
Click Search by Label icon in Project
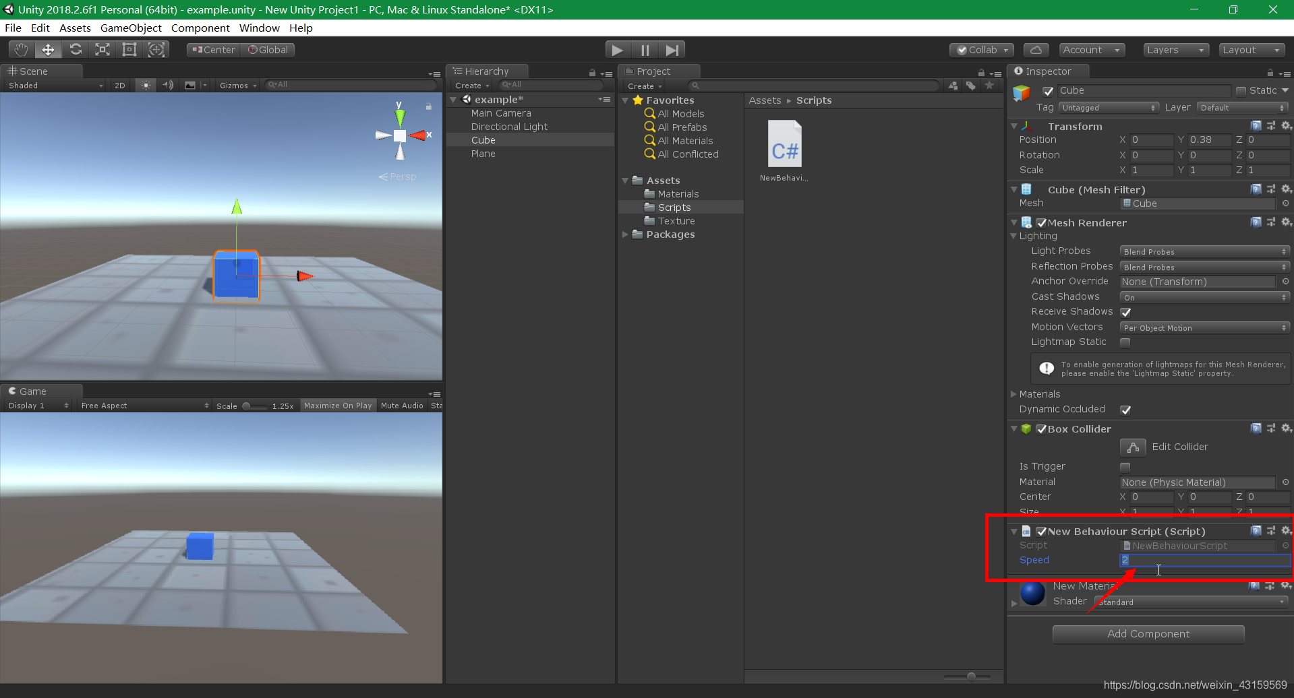[971, 86]
